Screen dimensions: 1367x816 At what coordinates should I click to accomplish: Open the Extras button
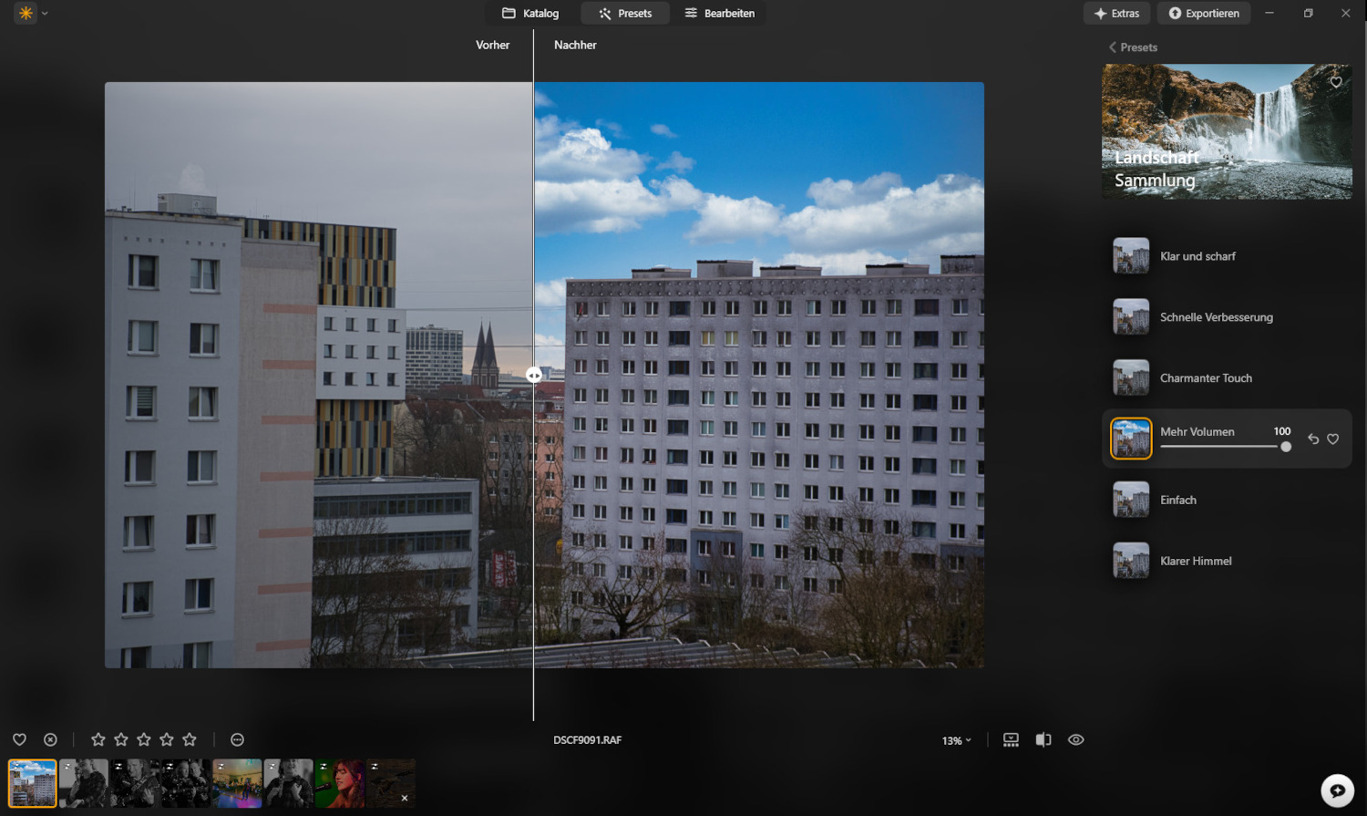click(1116, 14)
